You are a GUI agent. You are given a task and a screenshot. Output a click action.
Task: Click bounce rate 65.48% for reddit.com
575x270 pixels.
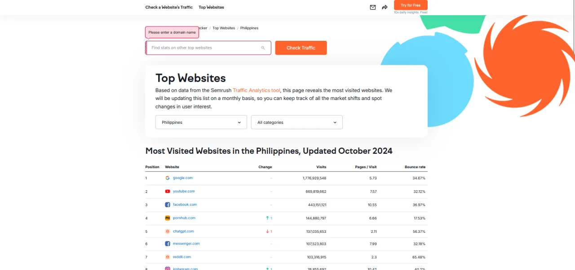[x=419, y=257]
